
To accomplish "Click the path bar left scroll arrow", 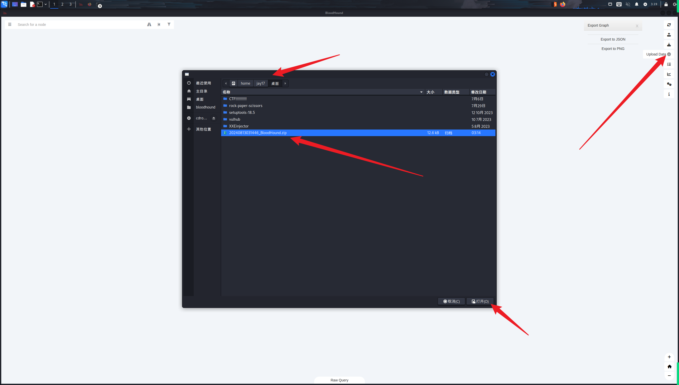I will [x=226, y=83].
